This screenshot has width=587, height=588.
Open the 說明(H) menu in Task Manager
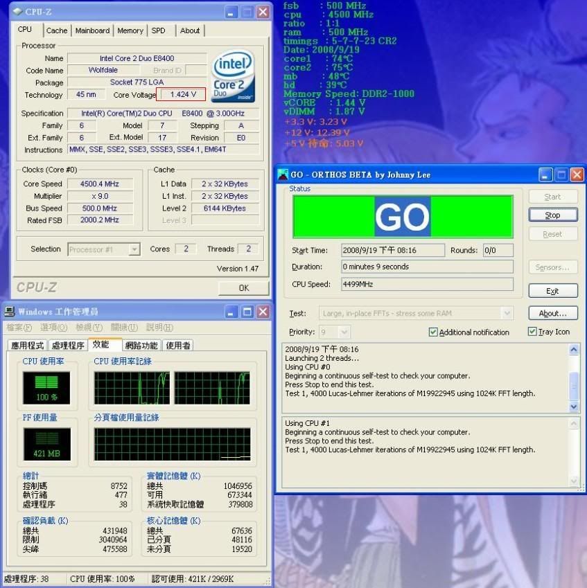159,328
